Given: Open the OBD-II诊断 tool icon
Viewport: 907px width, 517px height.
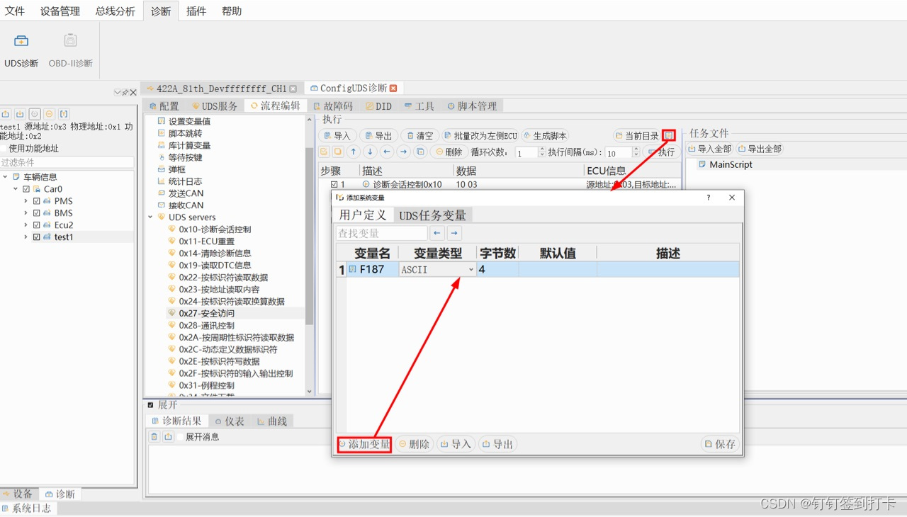Looking at the screenshot, I should (x=70, y=41).
